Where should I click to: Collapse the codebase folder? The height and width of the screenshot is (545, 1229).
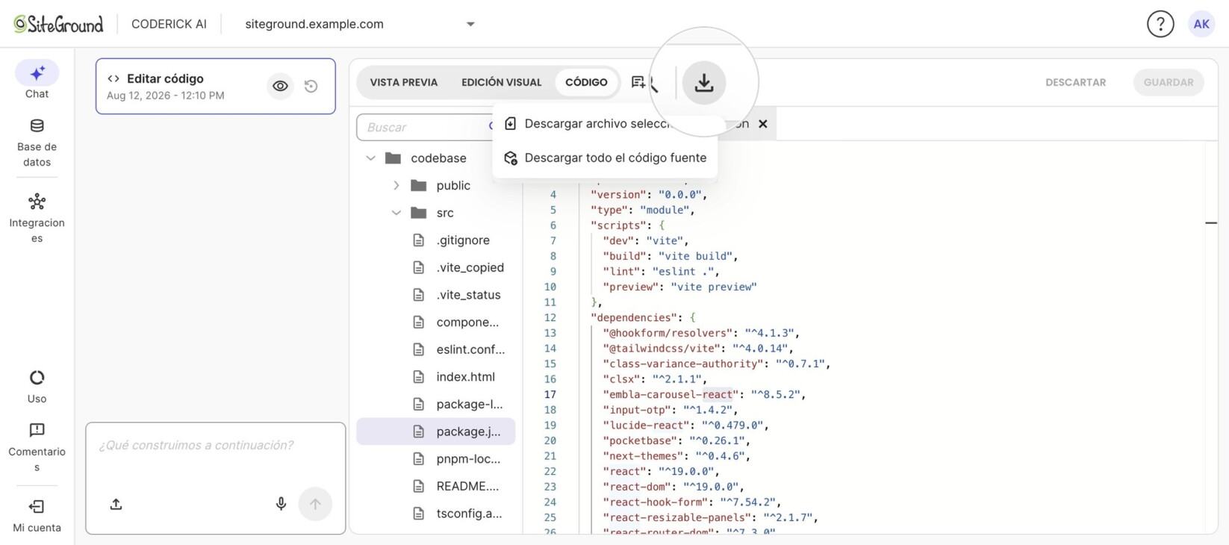[x=370, y=158]
